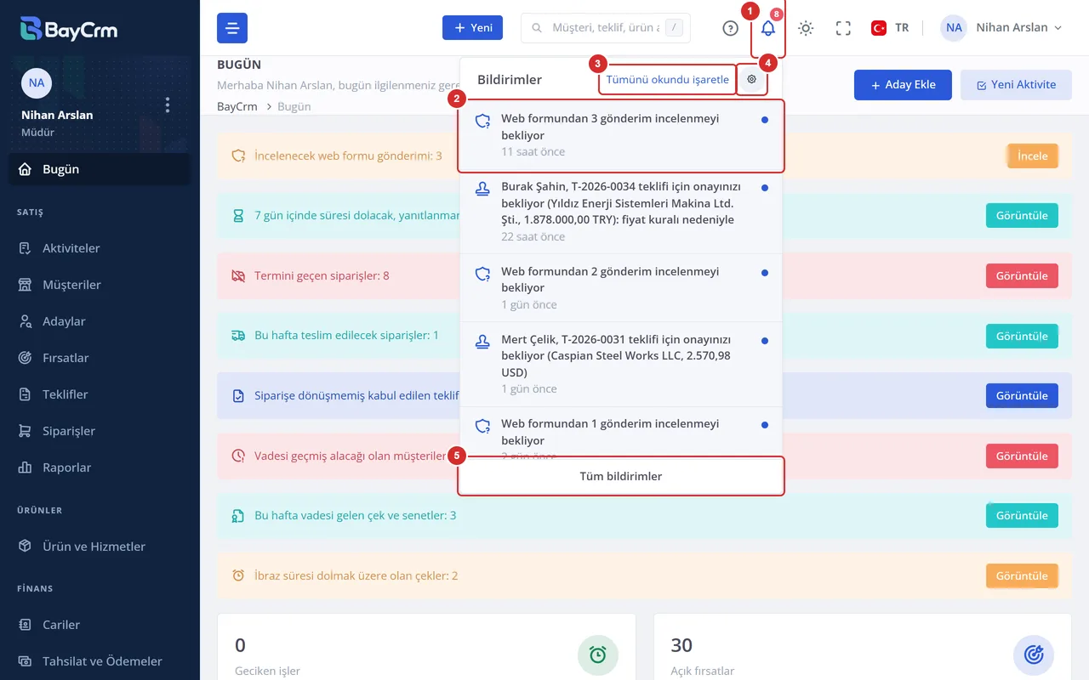Open Müşteriler in sidebar

(x=100, y=285)
